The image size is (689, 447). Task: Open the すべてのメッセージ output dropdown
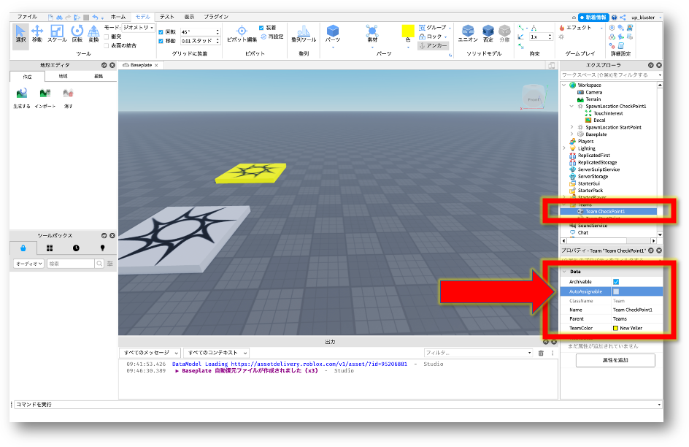point(150,353)
